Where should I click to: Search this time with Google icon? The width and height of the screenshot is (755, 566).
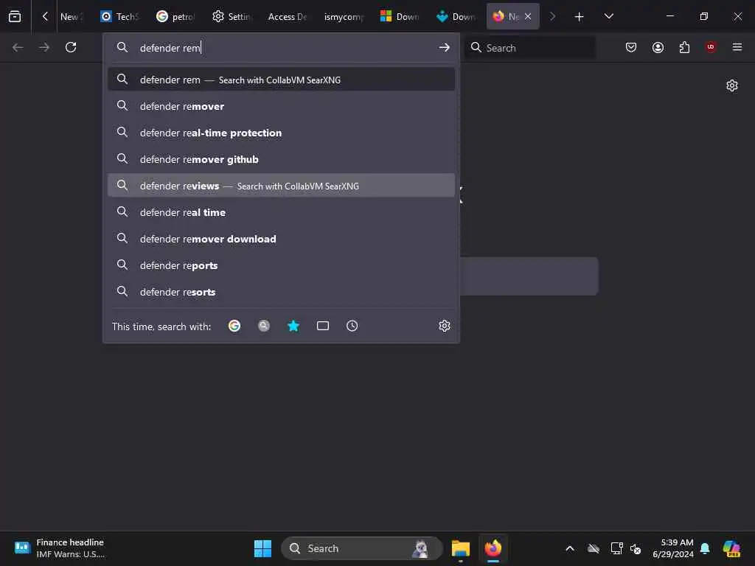[234, 326]
